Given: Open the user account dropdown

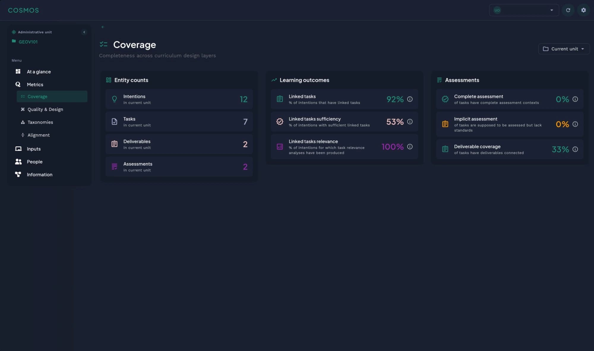Looking at the screenshot, I should (x=524, y=10).
